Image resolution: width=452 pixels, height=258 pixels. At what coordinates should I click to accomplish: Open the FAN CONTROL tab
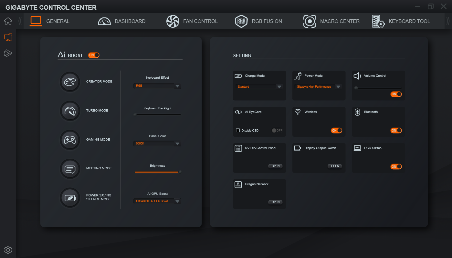point(200,21)
